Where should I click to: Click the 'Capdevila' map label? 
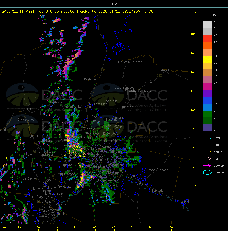73,107
